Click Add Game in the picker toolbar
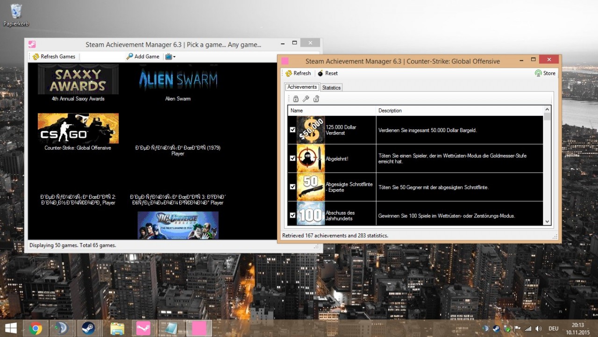598x337 pixels. (142, 56)
